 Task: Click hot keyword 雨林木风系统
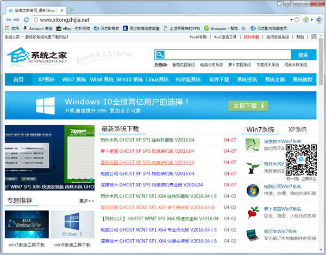click(296, 65)
